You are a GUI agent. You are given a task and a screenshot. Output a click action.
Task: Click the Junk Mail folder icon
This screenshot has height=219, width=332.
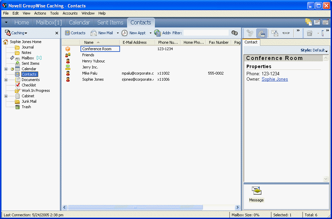[x=18, y=102]
